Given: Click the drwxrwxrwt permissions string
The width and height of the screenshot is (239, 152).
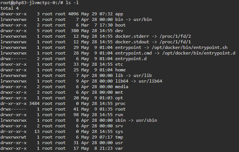Looking at the screenshot, I should coord(13,137).
